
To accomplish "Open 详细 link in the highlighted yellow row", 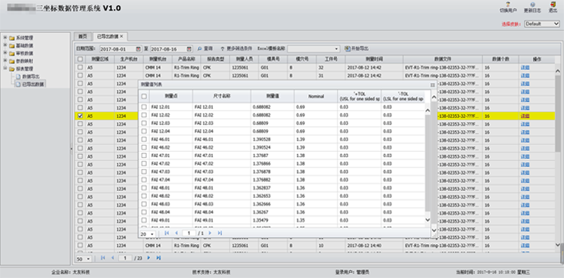I will click(x=525, y=116).
